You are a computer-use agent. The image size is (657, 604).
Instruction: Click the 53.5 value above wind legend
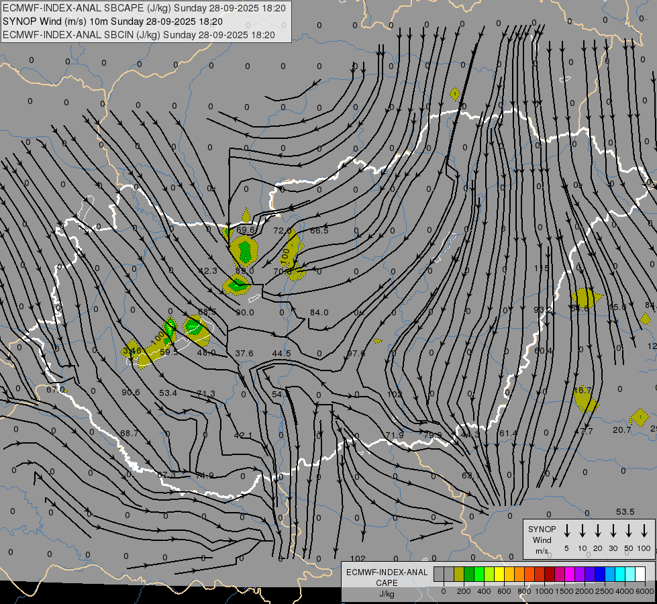tap(625, 511)
